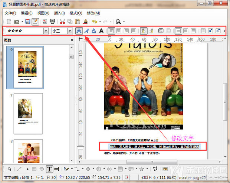Viewport: 230px width, 183px height.
Task: Undo the last action
Action: click(x=95, y=22)
